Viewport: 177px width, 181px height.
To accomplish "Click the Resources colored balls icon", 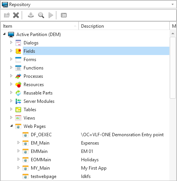I will click(18, 85).
